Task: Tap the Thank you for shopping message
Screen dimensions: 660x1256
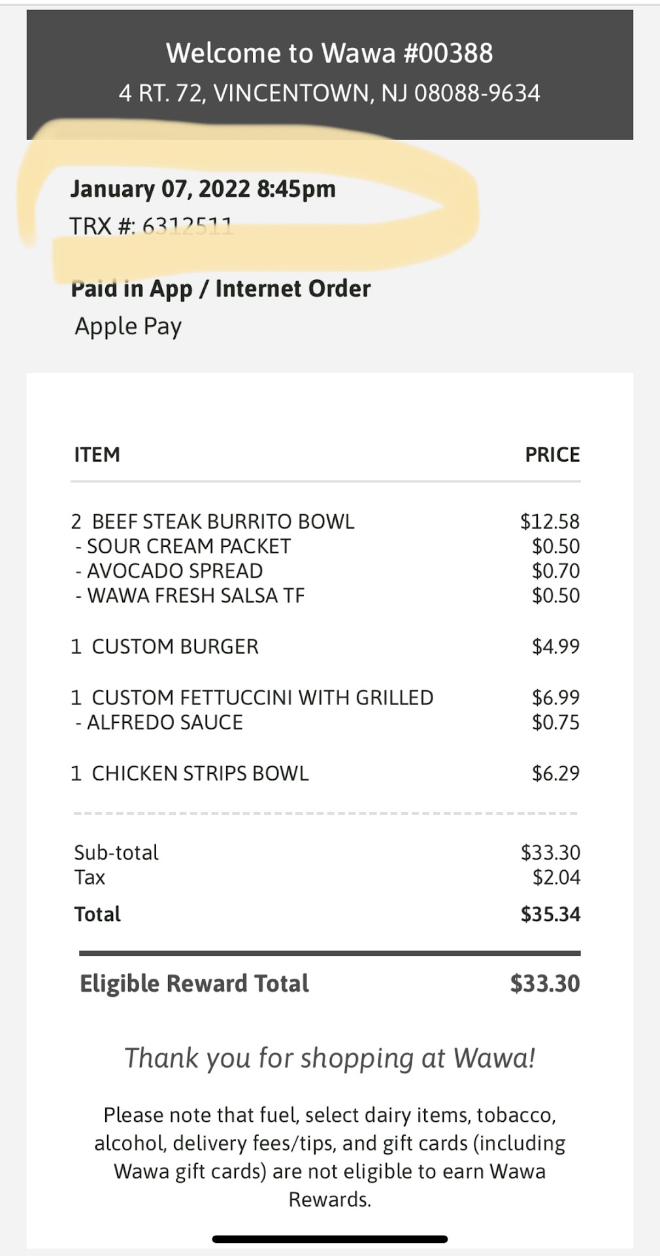Action: pos(329,1058)
